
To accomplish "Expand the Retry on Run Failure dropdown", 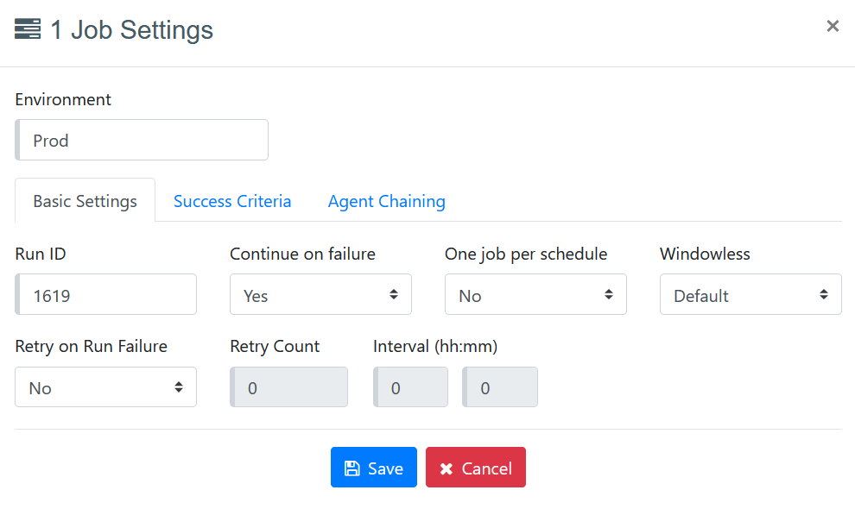I will coord(105,387).
